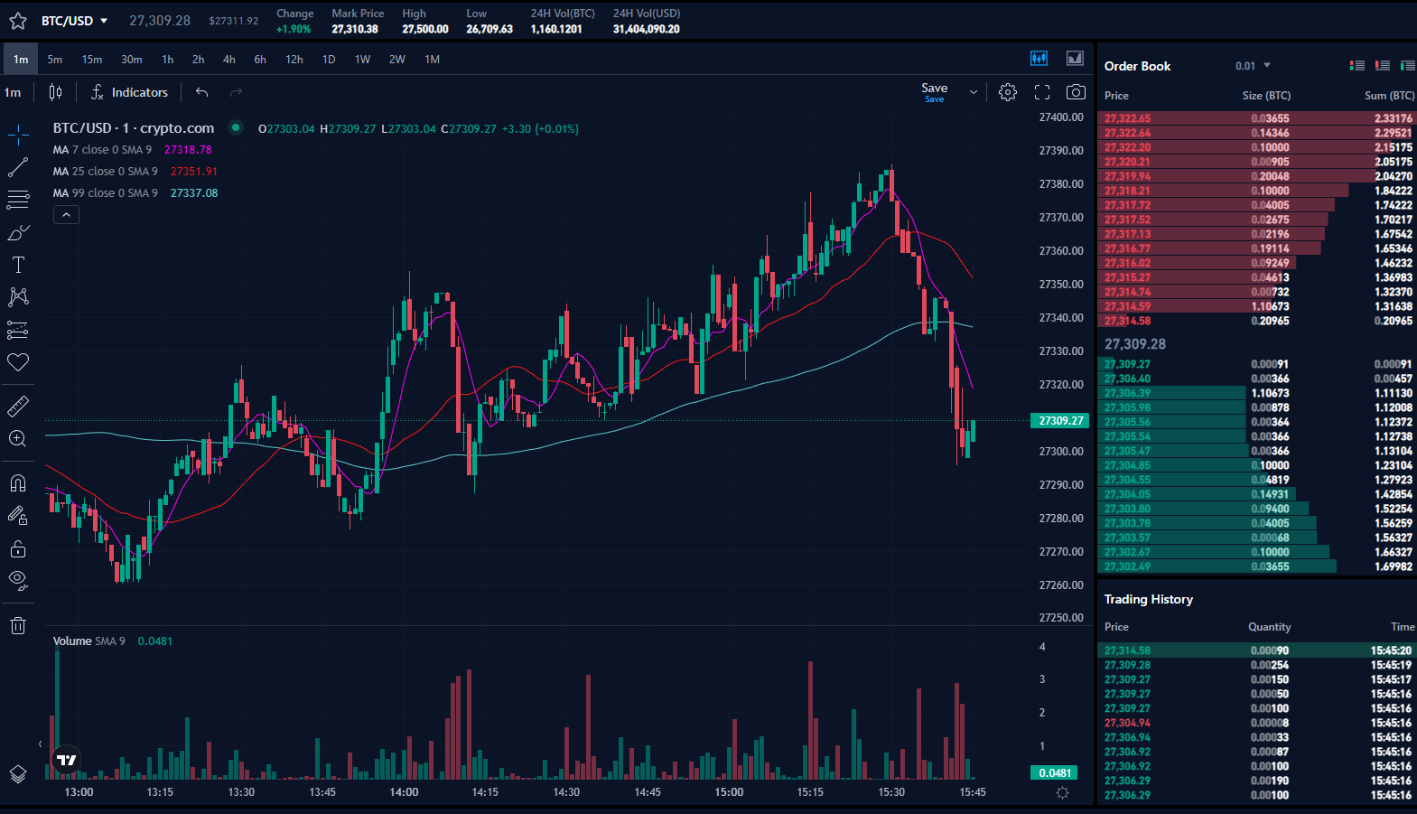This screenshot has width=1417, height=814.
Task: Click the TradingView logo on chart
Action: tap(67, 761)
